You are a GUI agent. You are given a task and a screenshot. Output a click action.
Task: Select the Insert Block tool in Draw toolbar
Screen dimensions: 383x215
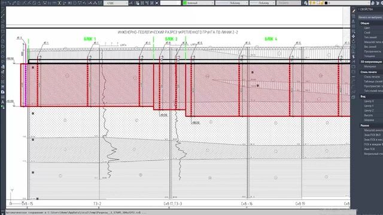(x=2, y=66)
